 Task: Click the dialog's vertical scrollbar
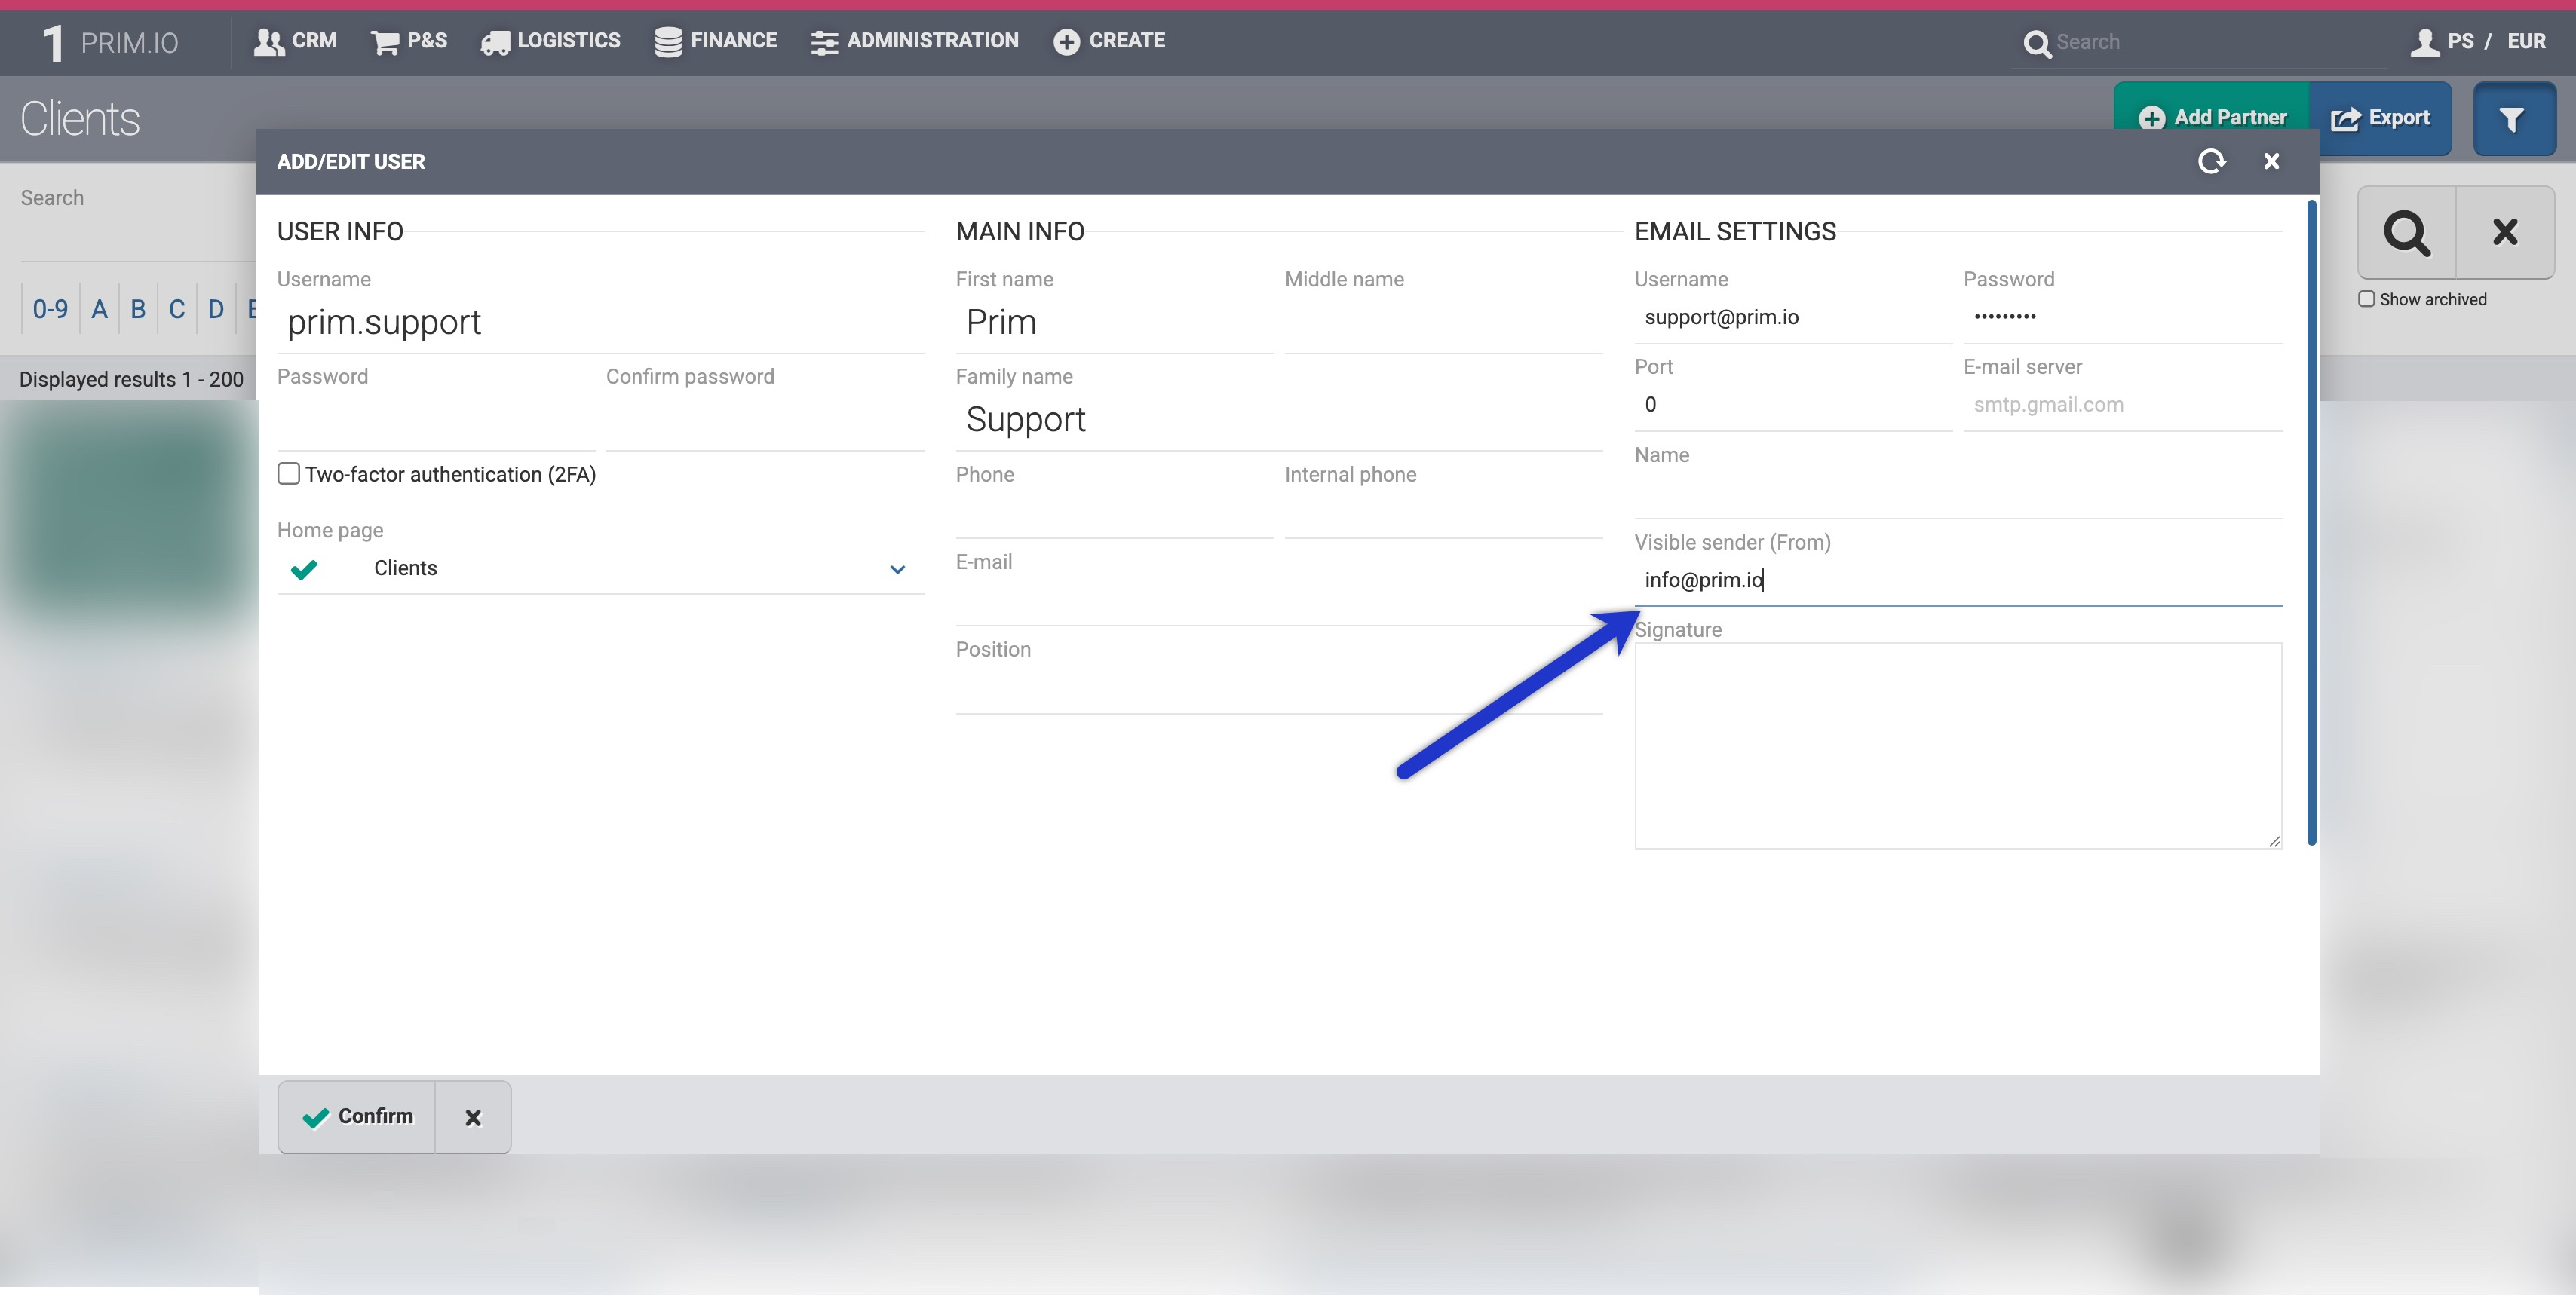[2311, 522]
